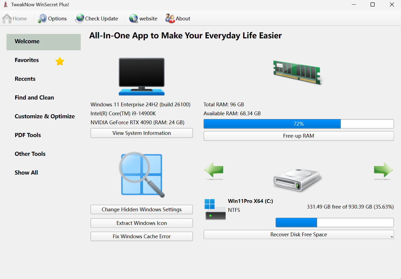
Task: Click the computer monitor icon
Action: click(x=142, y=77)
